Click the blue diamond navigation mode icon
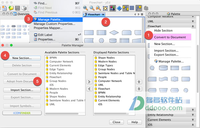200x128 pixels. (x=119, y=8)
